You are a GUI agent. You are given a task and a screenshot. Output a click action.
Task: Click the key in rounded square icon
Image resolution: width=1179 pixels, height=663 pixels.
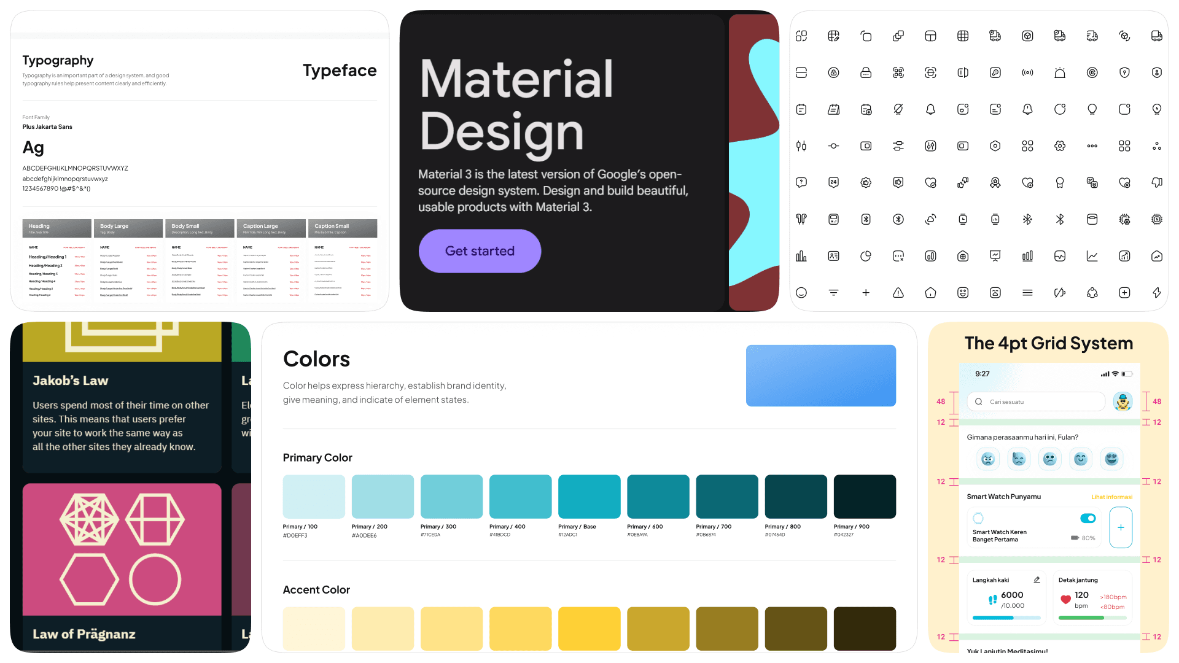point(995,72)
